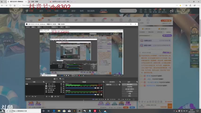This screenshot has height=113, width=201.
Task: Open the 场景集合(S) menu in OBS
Action: [55, 27]
